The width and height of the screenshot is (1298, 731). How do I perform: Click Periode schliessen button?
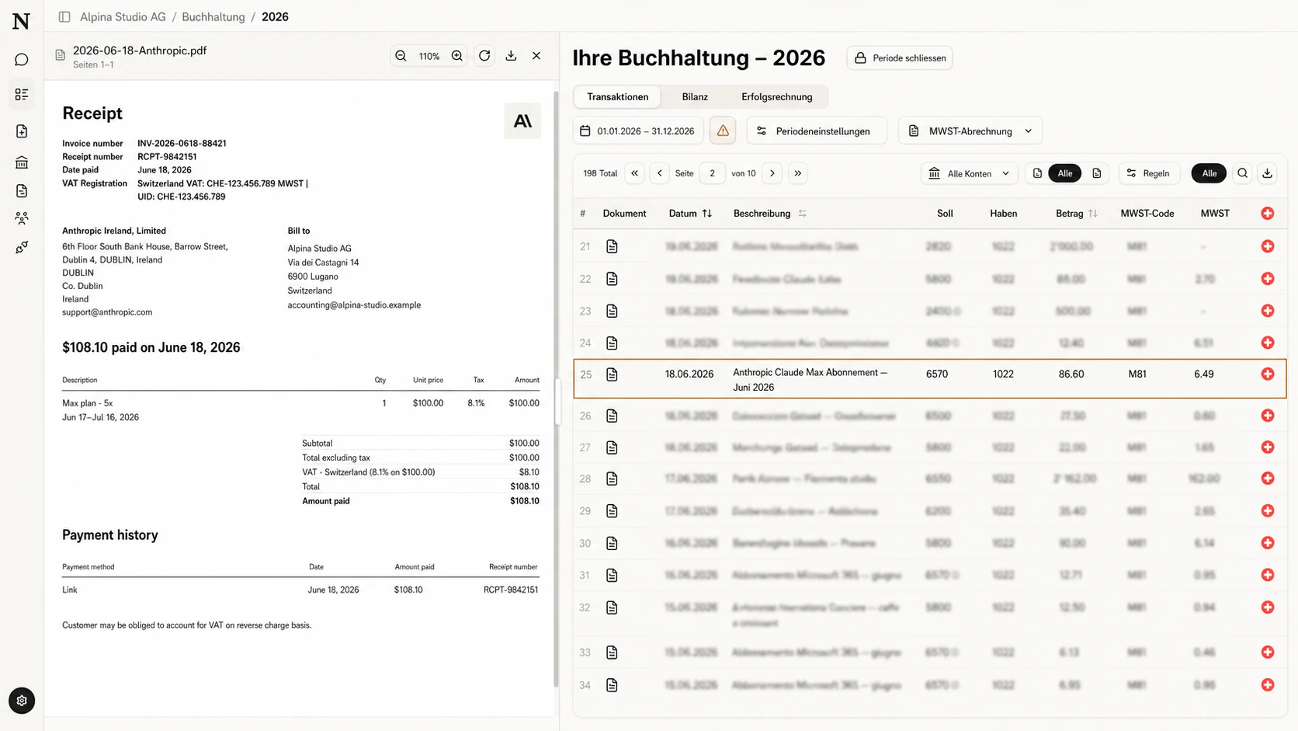[x=900, y=57]
